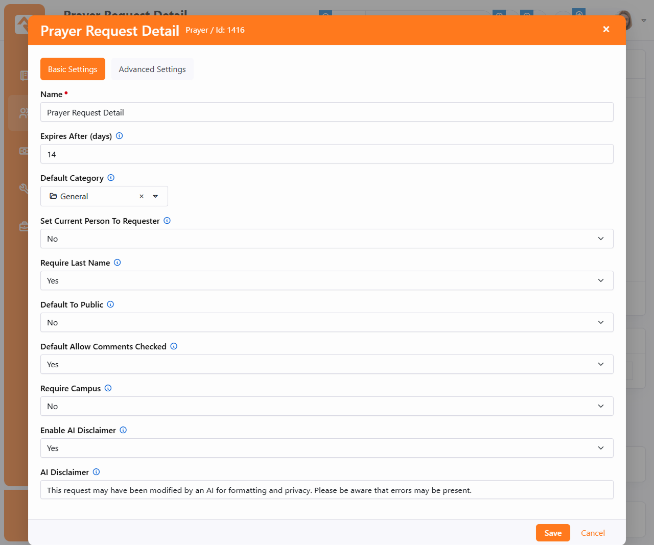Open the Default Category picker dropdown
Image resolution: width=654 pixels, height=545 pixels.
coord(155,196)
